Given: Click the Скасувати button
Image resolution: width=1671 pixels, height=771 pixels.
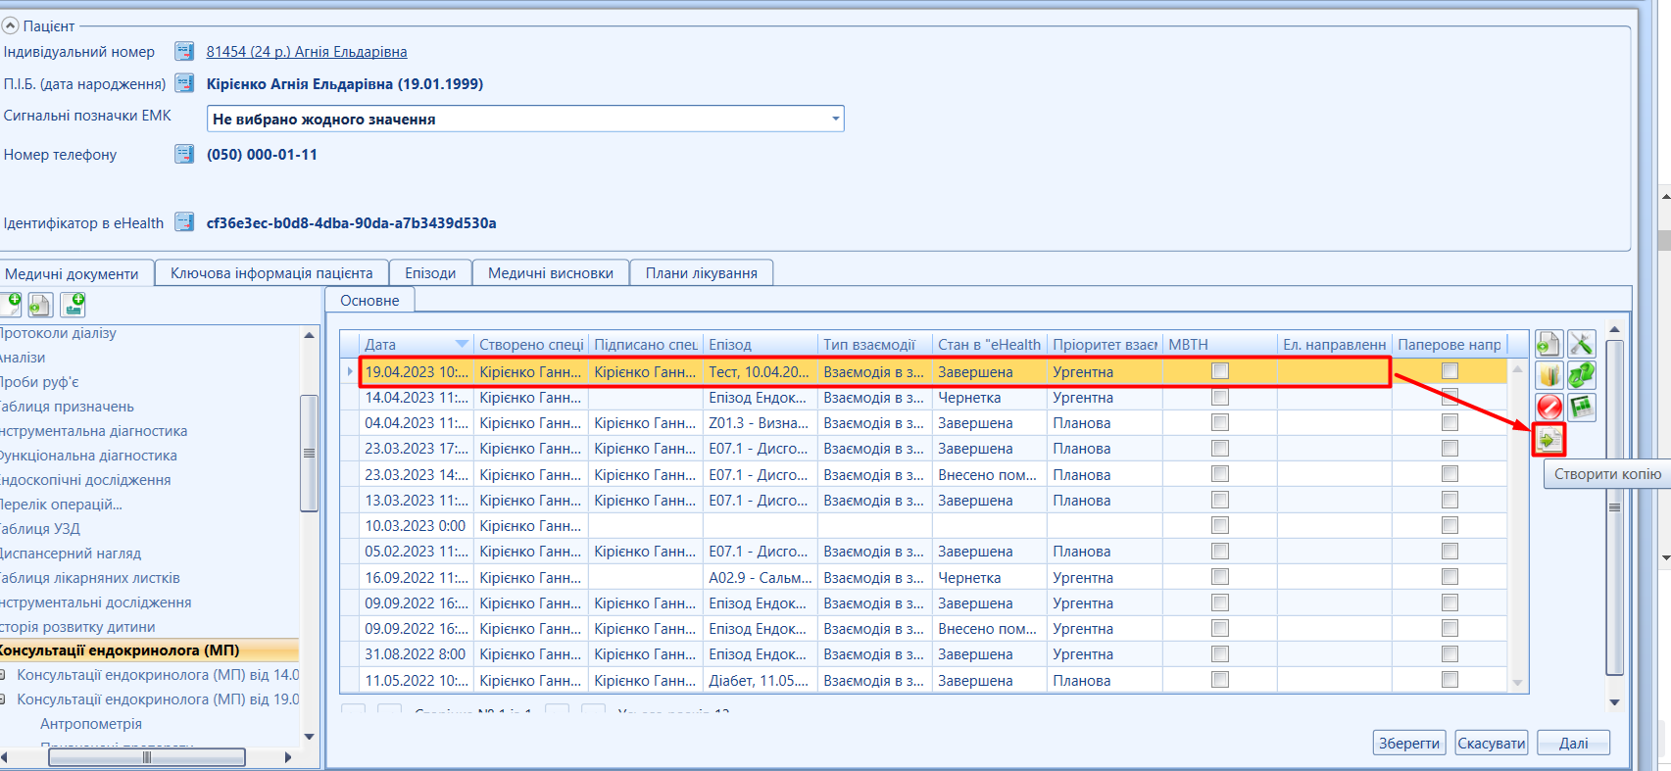Looking at the screenshot, I should [x=1492, y=743].
